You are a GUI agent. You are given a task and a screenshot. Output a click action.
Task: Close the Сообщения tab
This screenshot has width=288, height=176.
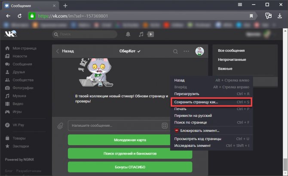click(54, 6)
